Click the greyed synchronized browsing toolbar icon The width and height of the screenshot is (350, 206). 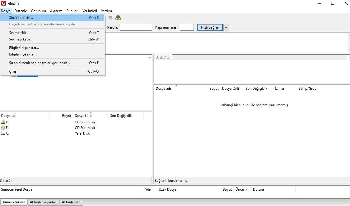[x=110, y=18]
